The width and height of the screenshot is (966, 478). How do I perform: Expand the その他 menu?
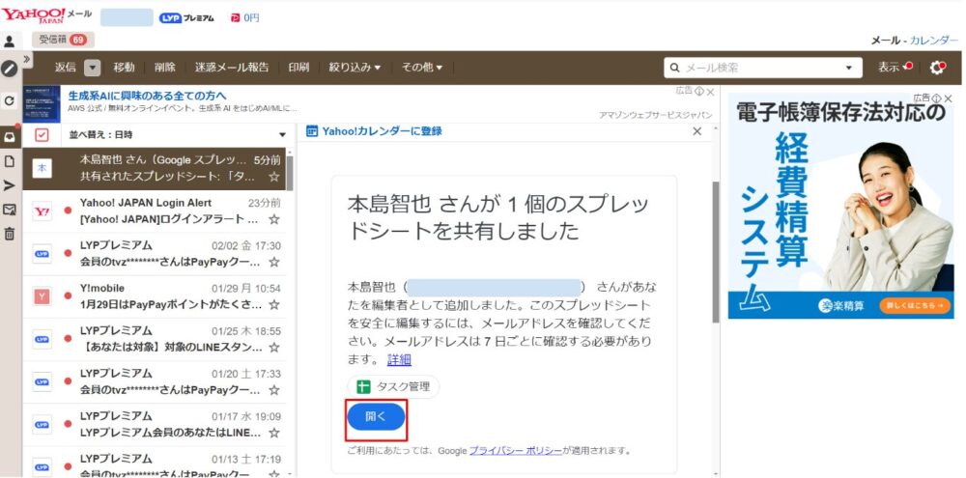(x=422, y=68)
